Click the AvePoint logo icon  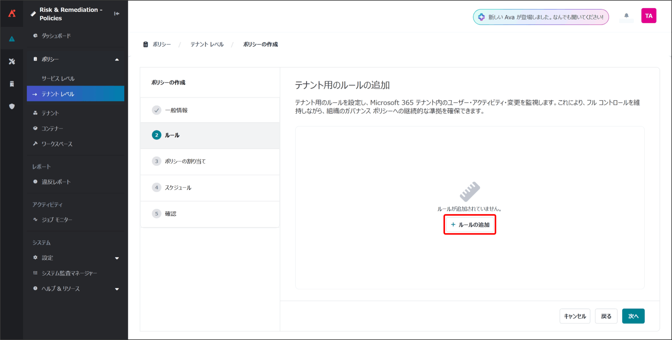12,13
